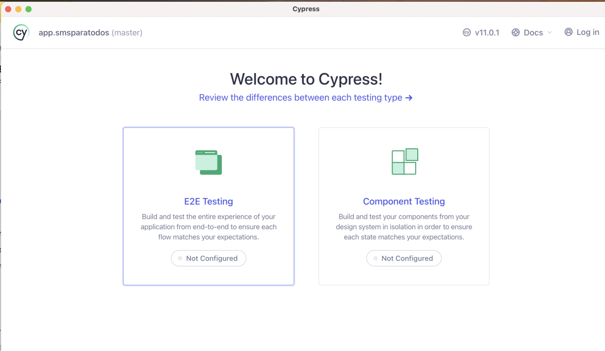This screenshot has height=351, width=605.
Task: Click the version badge icon beside v11.0.1
Action: tap(466, 32)
